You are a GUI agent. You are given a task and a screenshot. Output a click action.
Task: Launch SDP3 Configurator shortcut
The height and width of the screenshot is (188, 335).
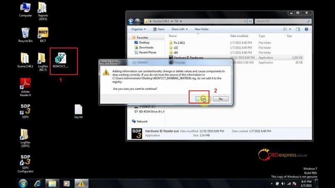(25, 163)
